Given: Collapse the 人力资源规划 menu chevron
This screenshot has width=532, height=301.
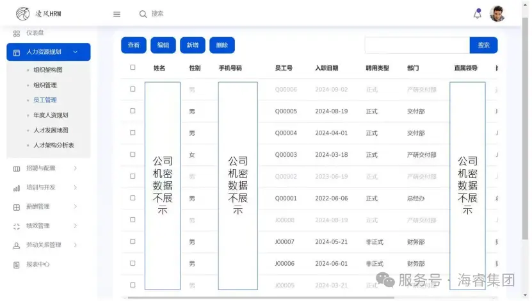Looking at the screenshot, I should (76, 52).
